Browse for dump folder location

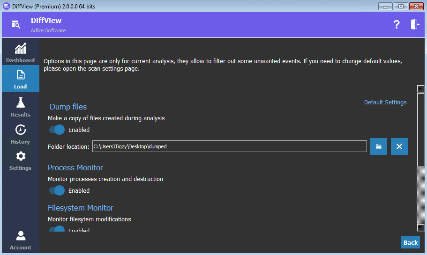pos(378,146)
